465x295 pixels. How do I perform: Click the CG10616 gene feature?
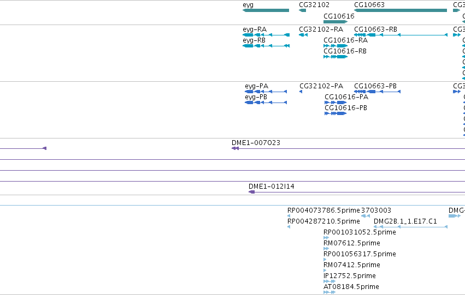tap(335, 22)
